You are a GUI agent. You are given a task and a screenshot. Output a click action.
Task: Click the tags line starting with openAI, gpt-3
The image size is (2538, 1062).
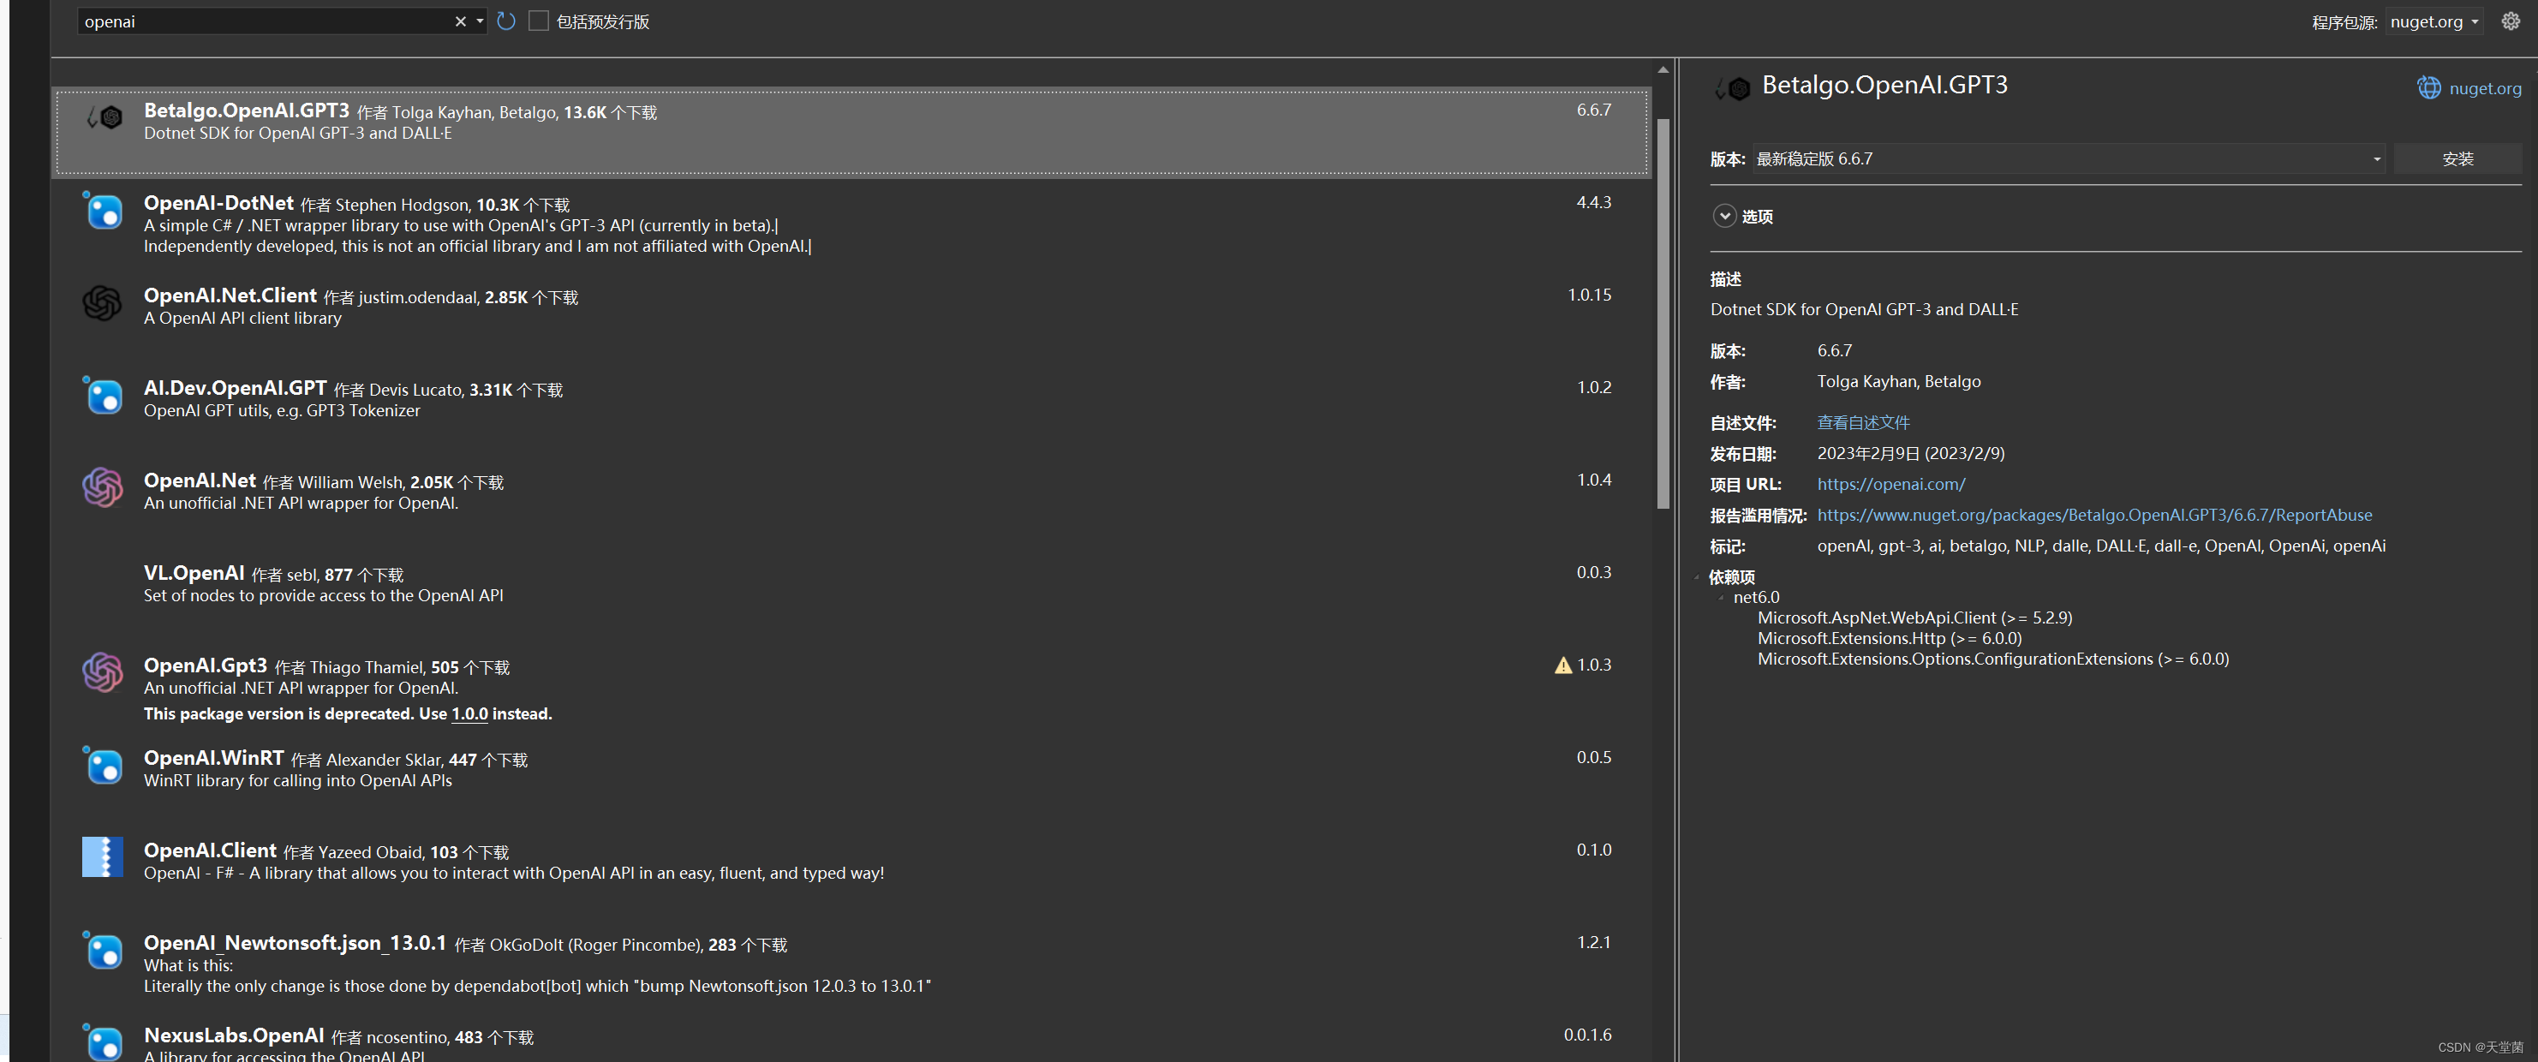[2100, 546]
